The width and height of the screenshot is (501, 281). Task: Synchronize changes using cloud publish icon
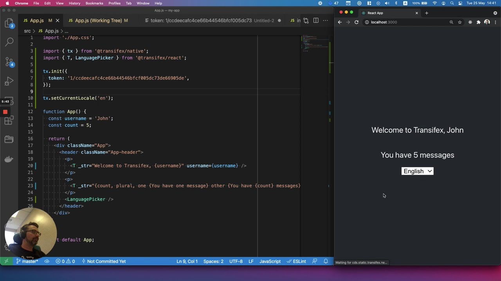coord(47,261)
